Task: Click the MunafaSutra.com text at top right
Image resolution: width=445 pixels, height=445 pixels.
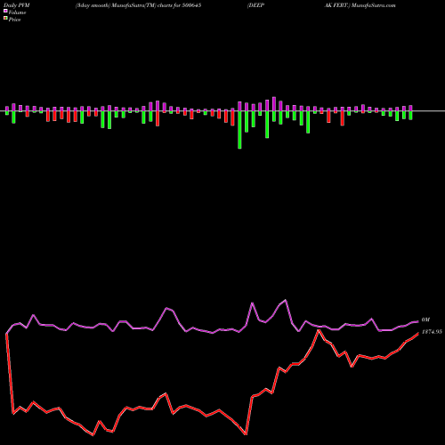Action: point(373,5)
